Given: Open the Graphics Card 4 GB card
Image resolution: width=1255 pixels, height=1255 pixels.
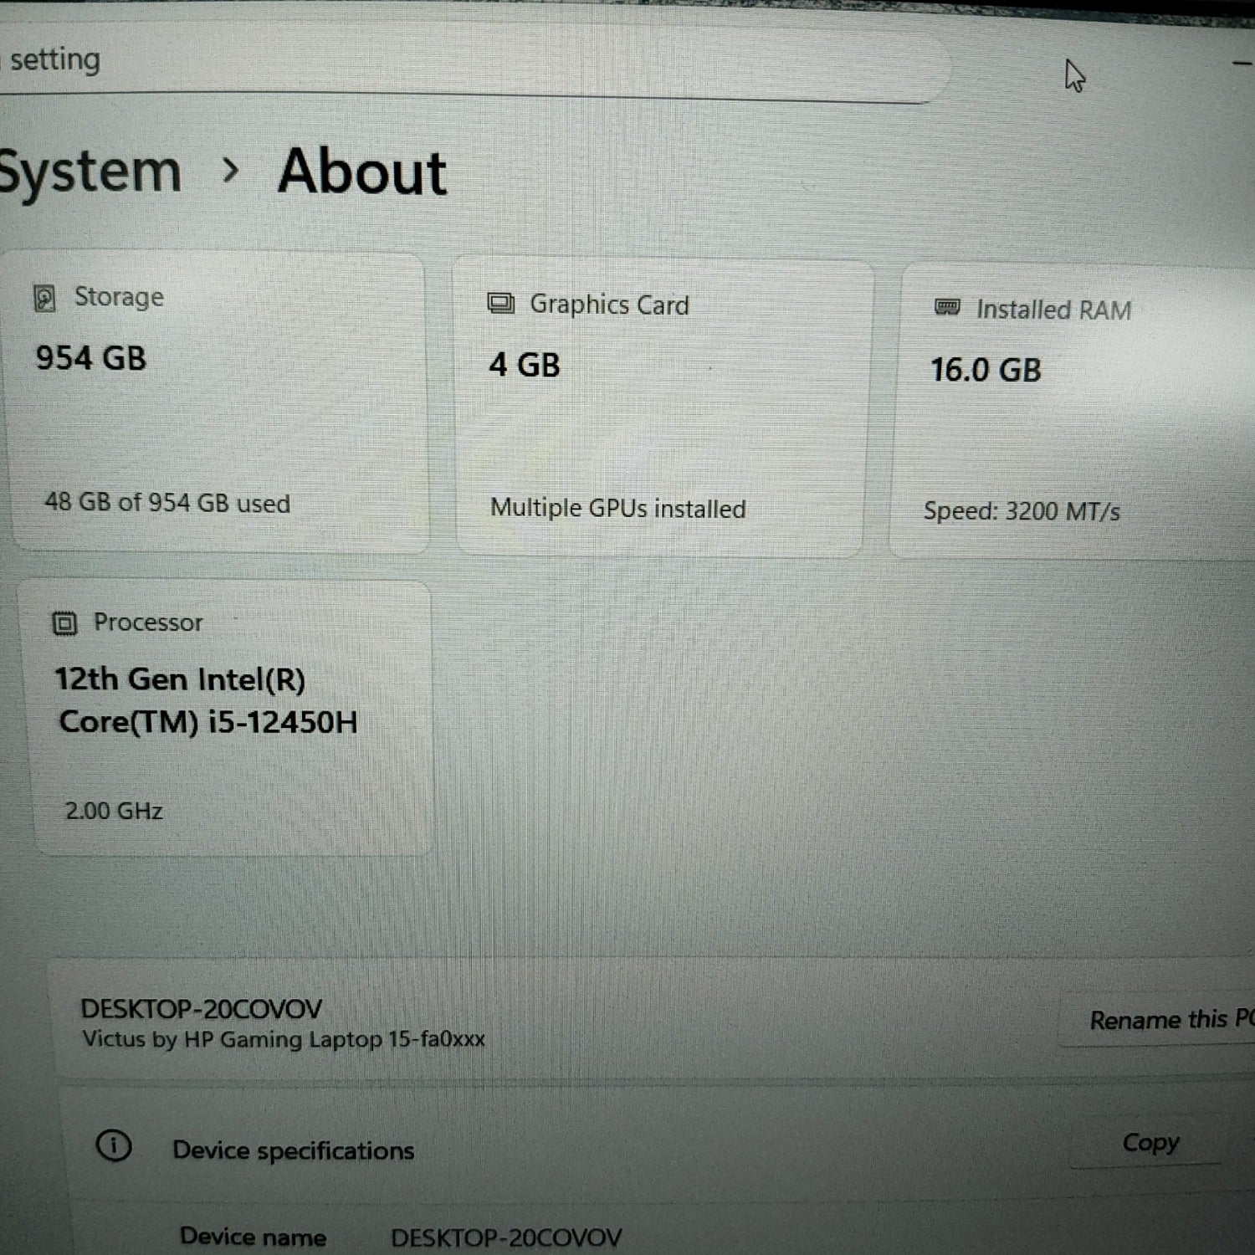Looking at the screenshot, I should 661,408.
